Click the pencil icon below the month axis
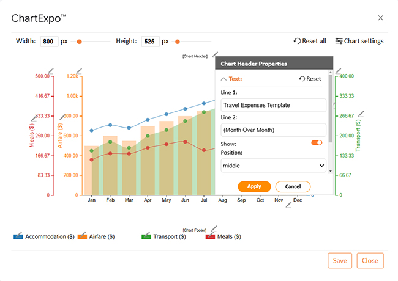The width and height of the screenshot is (398, 281). click(288, 205)
